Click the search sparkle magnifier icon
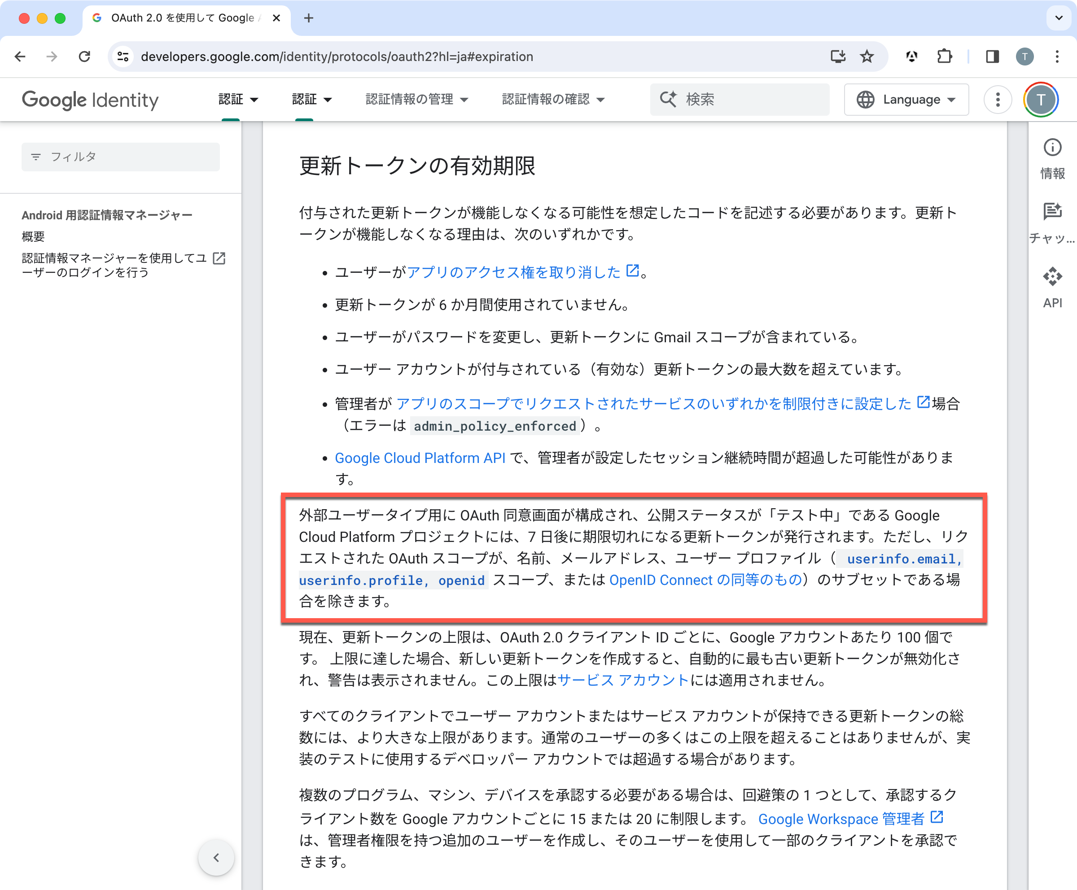Viewport: 1077px width, 890px height. [668, 99]
